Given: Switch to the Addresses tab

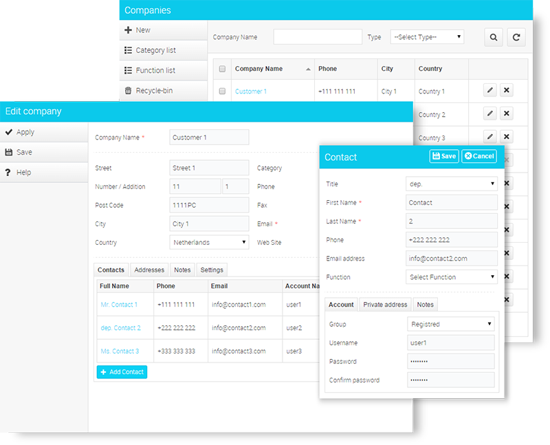Looking at the screenshot, I should (149, 270).
